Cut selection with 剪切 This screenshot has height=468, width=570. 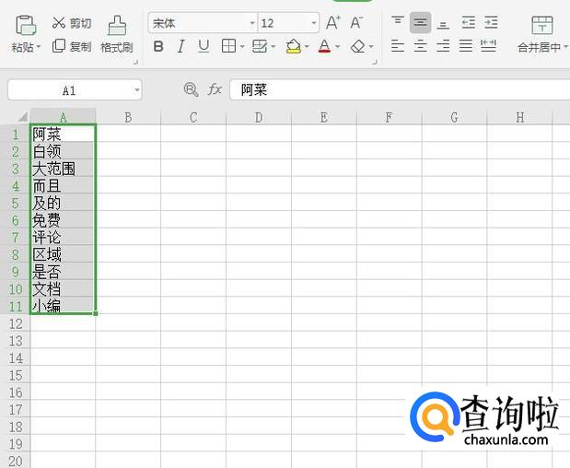[72, 23]
